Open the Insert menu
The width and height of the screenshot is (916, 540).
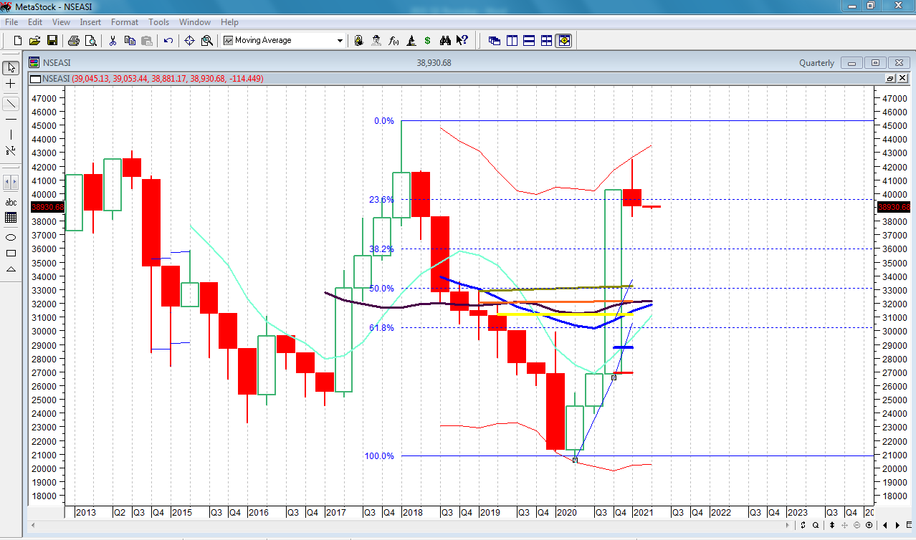pyautogui.click(x=90, y=22)
